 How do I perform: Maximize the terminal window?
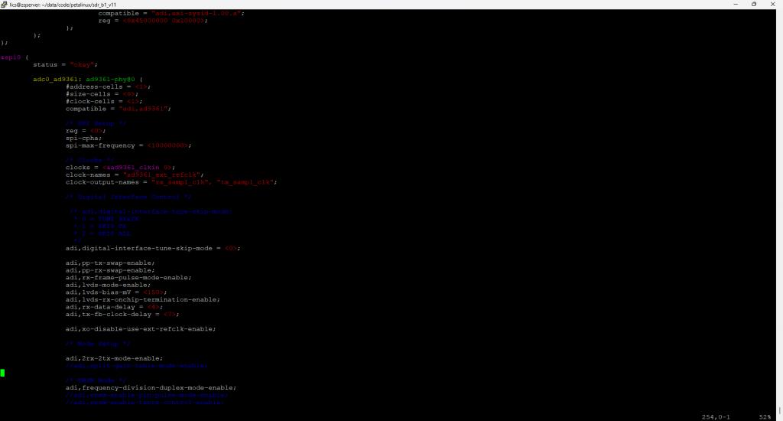pos(753,4)
